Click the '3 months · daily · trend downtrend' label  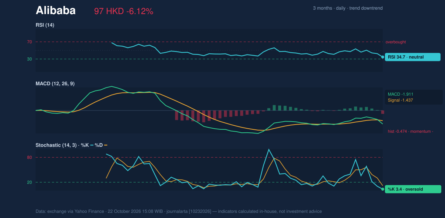348,8
